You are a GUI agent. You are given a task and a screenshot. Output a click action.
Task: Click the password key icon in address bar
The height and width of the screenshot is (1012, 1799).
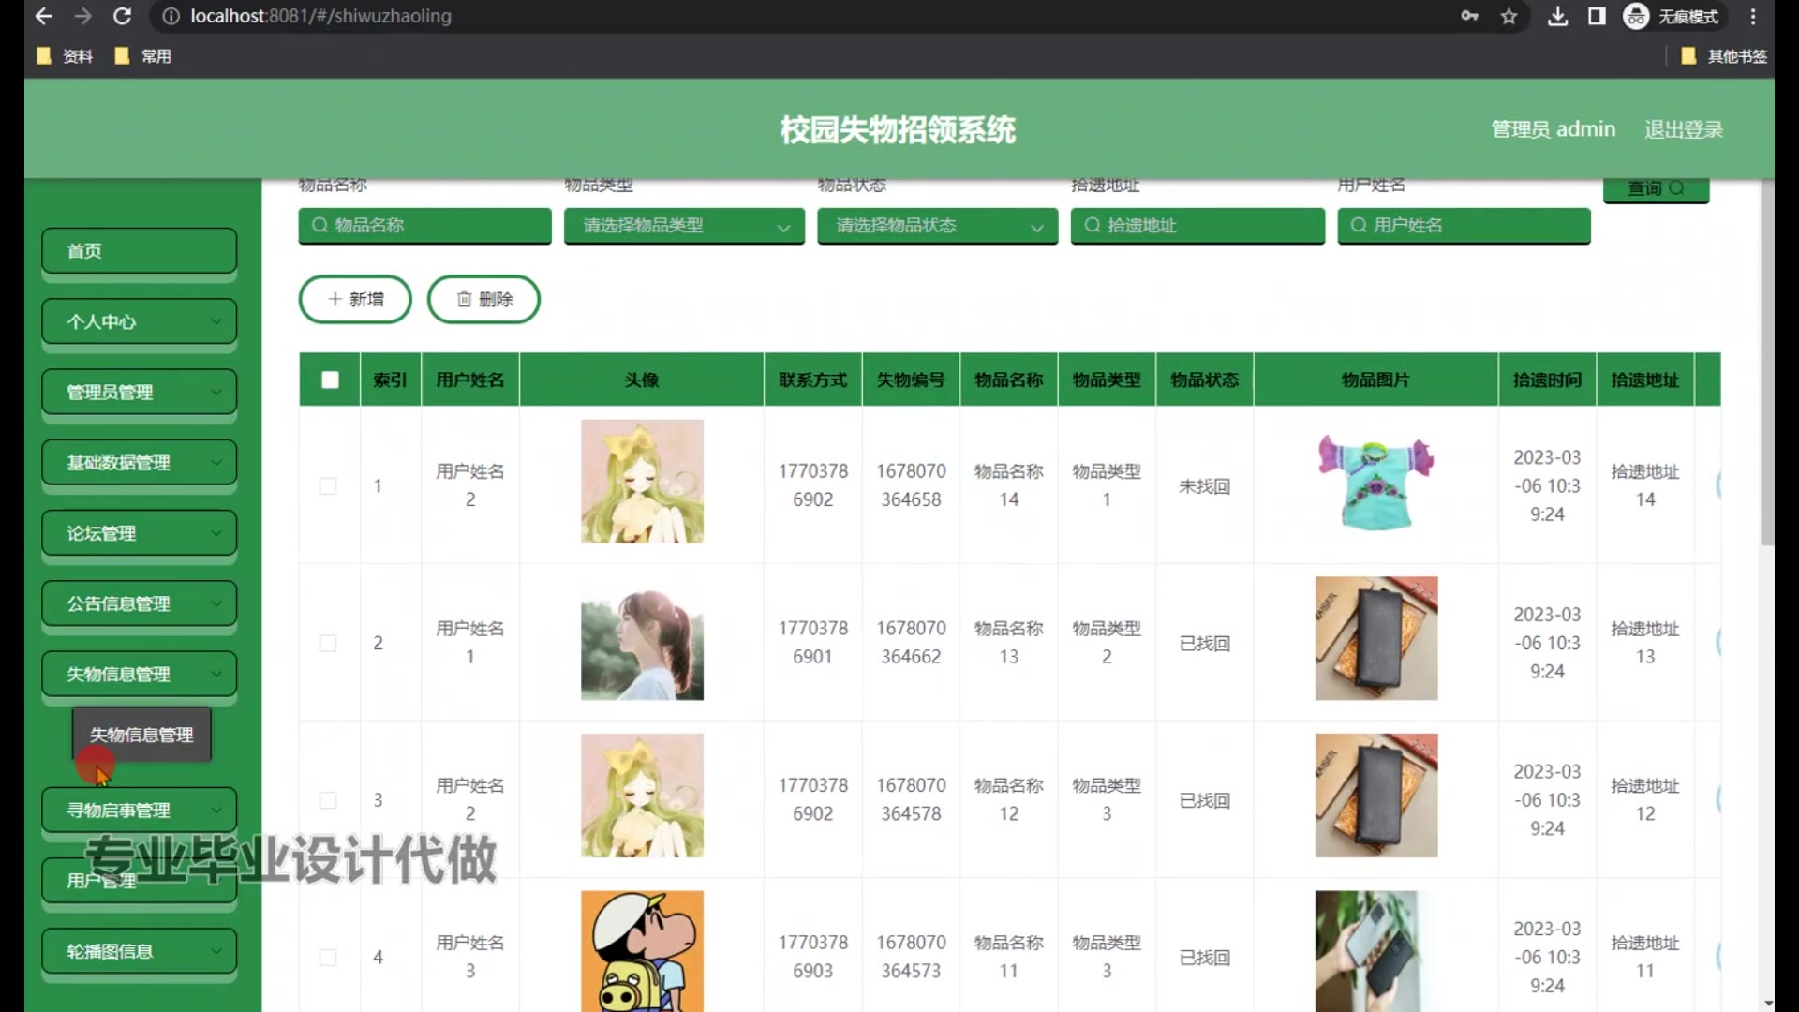pyautogui.click(x=1469, y=16)
